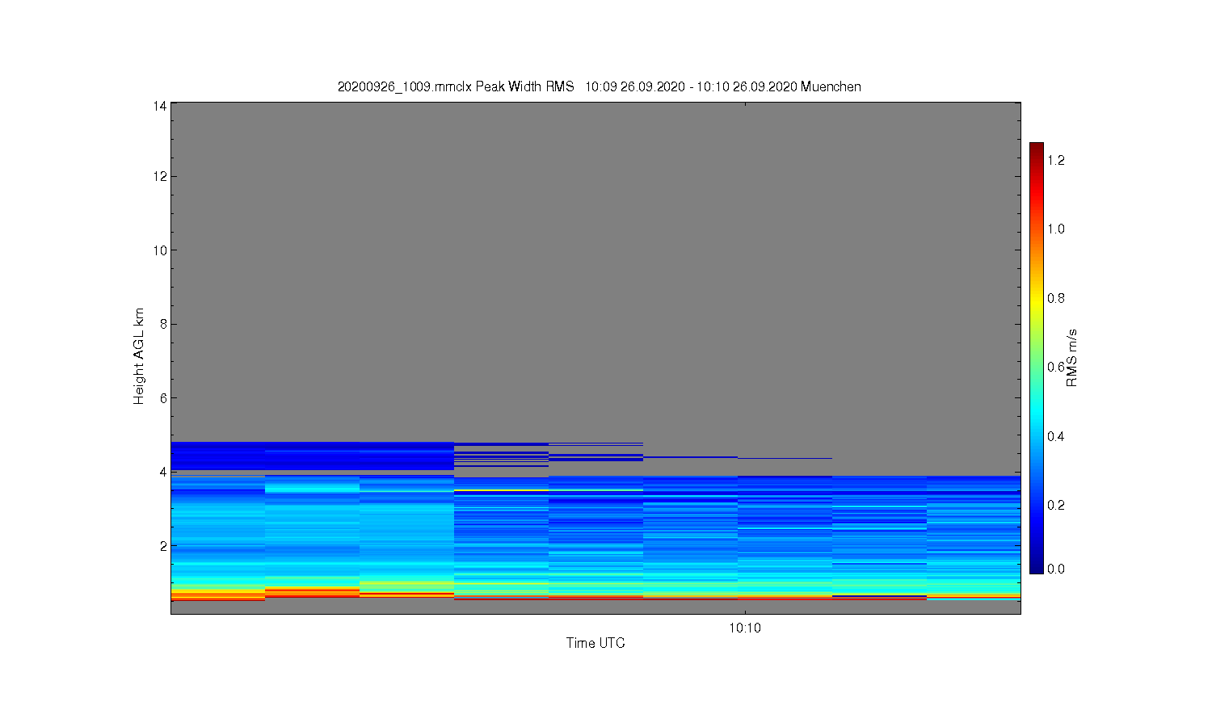Click the "RMS m/s" colorbar label
The image size is (1212, 727).
tap(1072, 358)
